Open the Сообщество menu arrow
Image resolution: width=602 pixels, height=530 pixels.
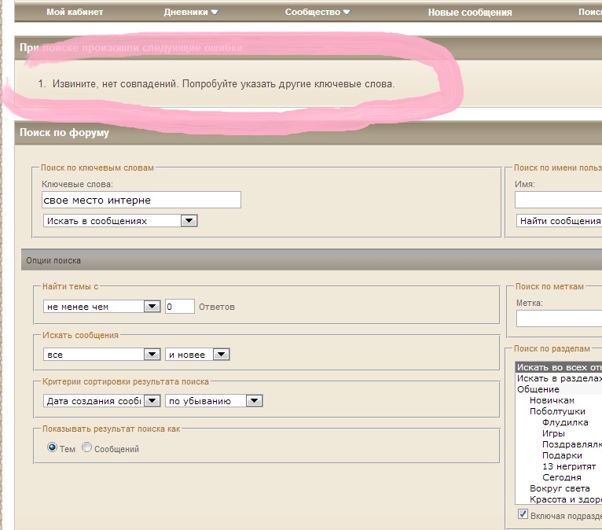tap(347, 13)
